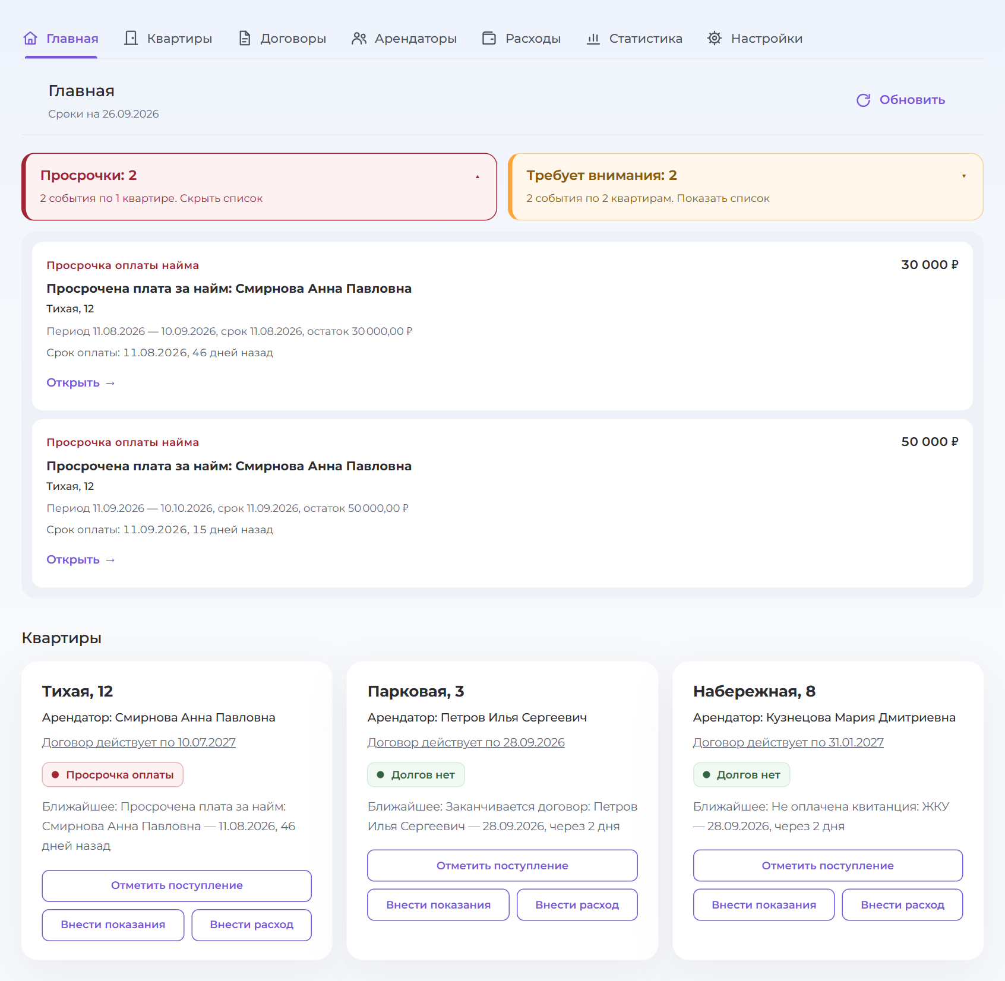
Task: Click the Парковая, 3 apartment card title
Action: point(416,692)
